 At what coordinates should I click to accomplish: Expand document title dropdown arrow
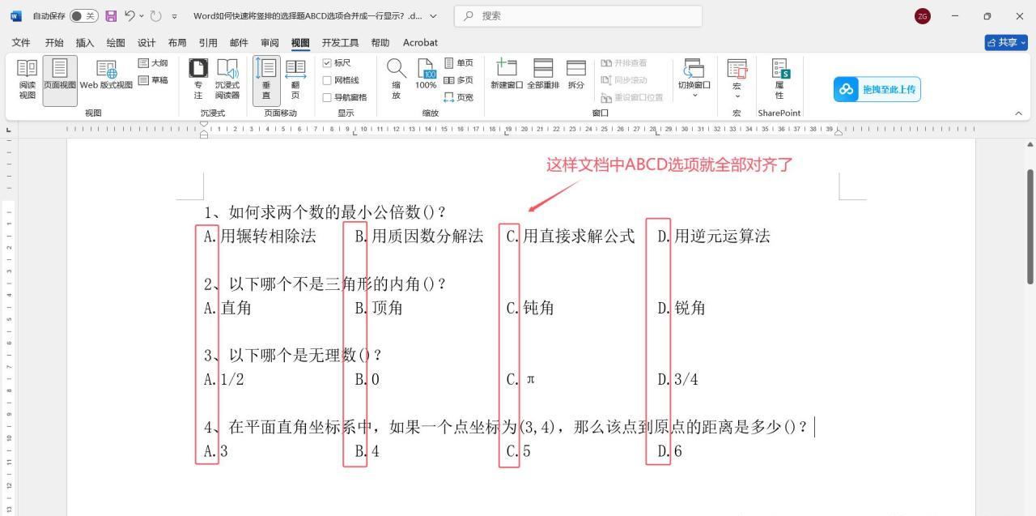433,16
